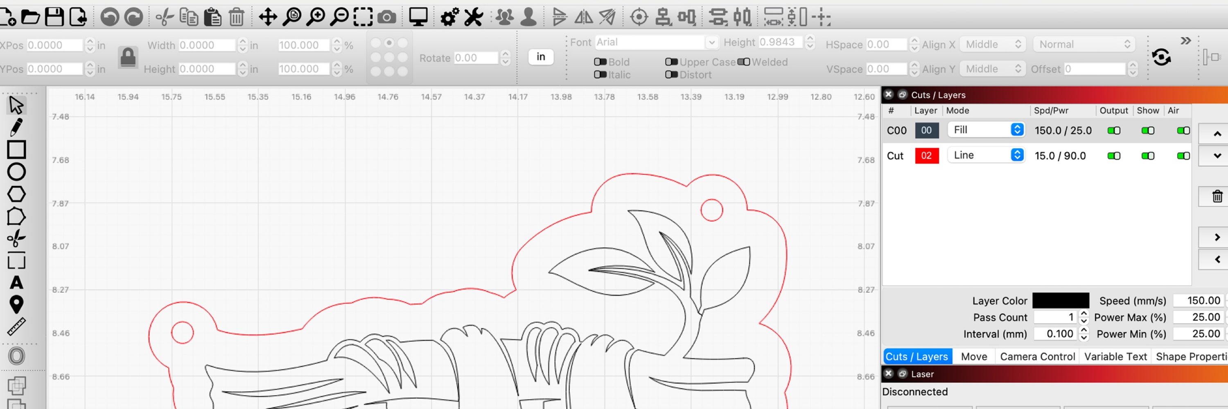The height and width of the screenshot is (409, 1228).
Task: Zoom out with the minus magnifier
Action: point(339,18)
